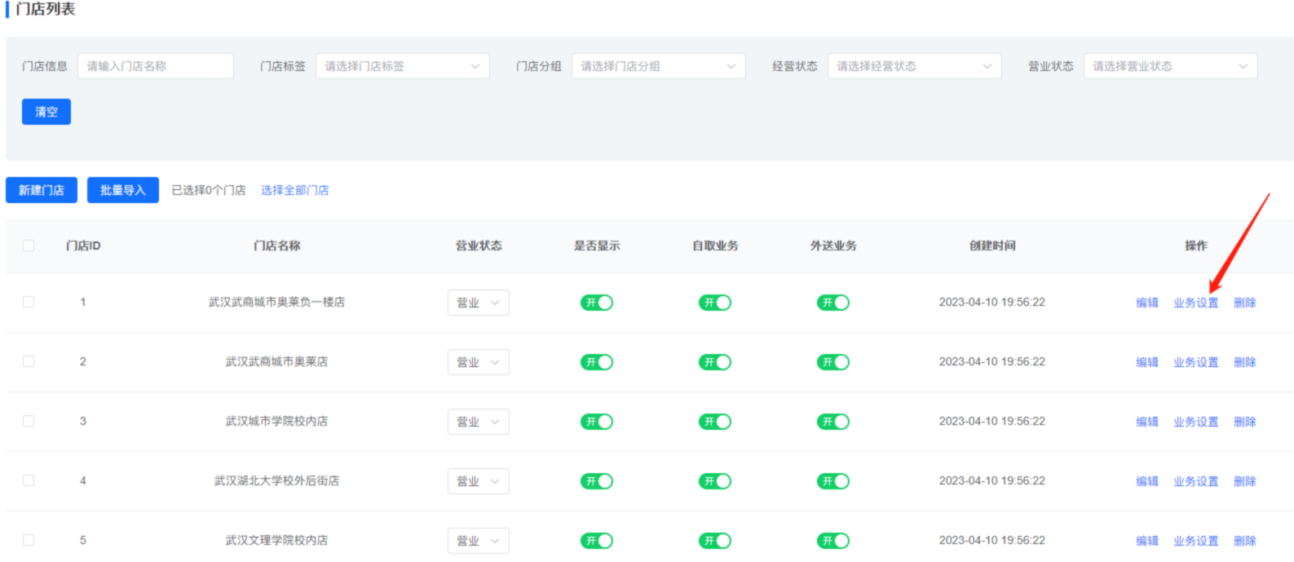Open the 经营状态 dropdown

coord(915,66)
